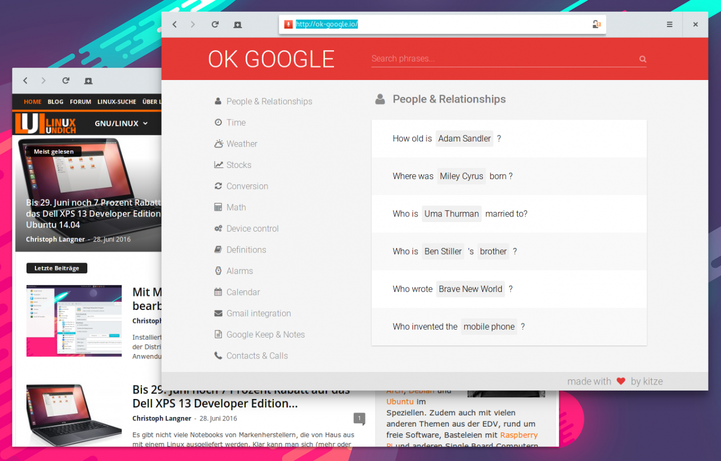The width and height of the screenshot is (721, 461).
Task: Click the Letzte Beiträge label
Action: click(57, 268)
